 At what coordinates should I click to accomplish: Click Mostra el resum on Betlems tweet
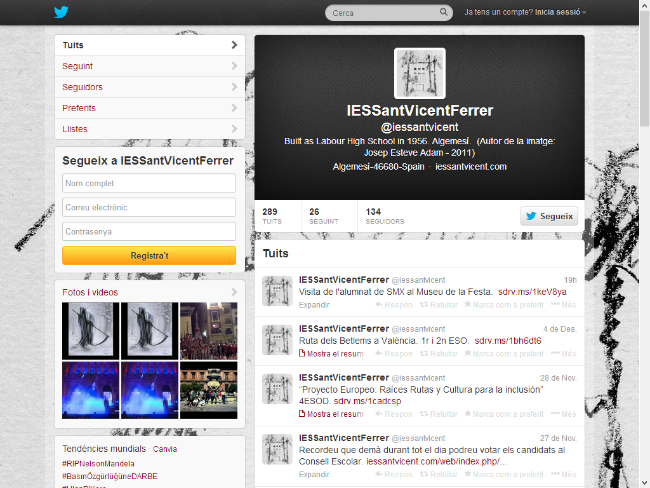[331, 354]
